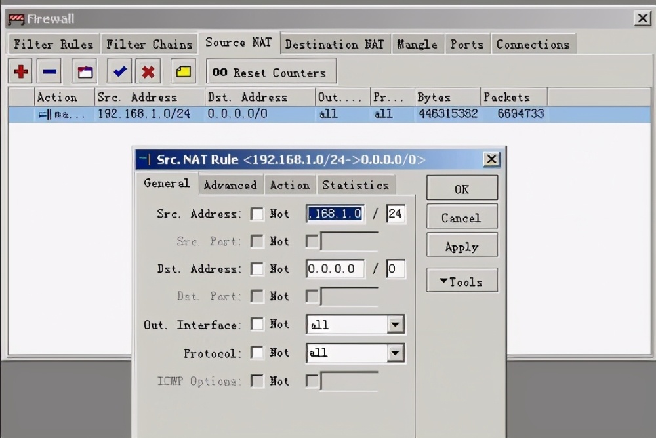Toggle the Not checkbox for Src. Address
Image resolution: width=656 pixels, height=438 pixels.
point(257,214)
